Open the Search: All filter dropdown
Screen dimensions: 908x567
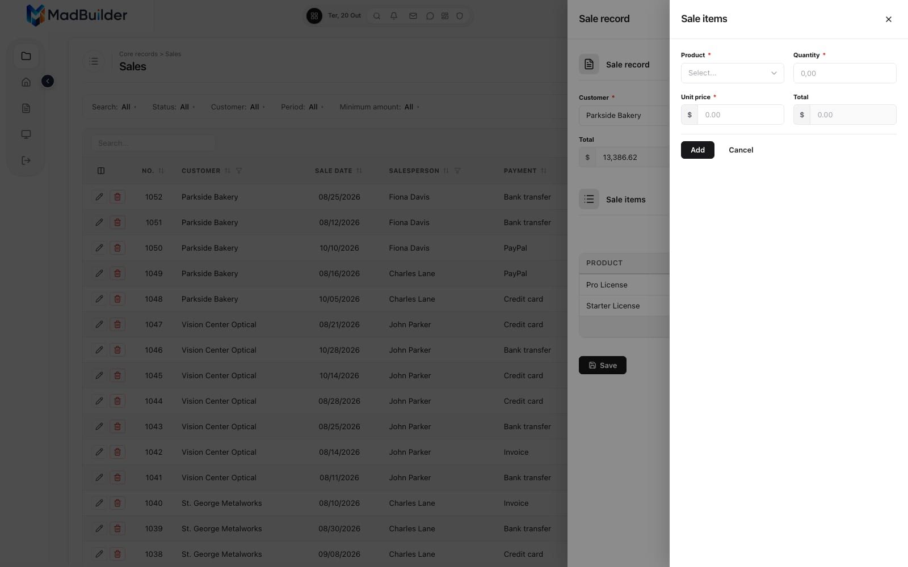(x=113, y=107)
